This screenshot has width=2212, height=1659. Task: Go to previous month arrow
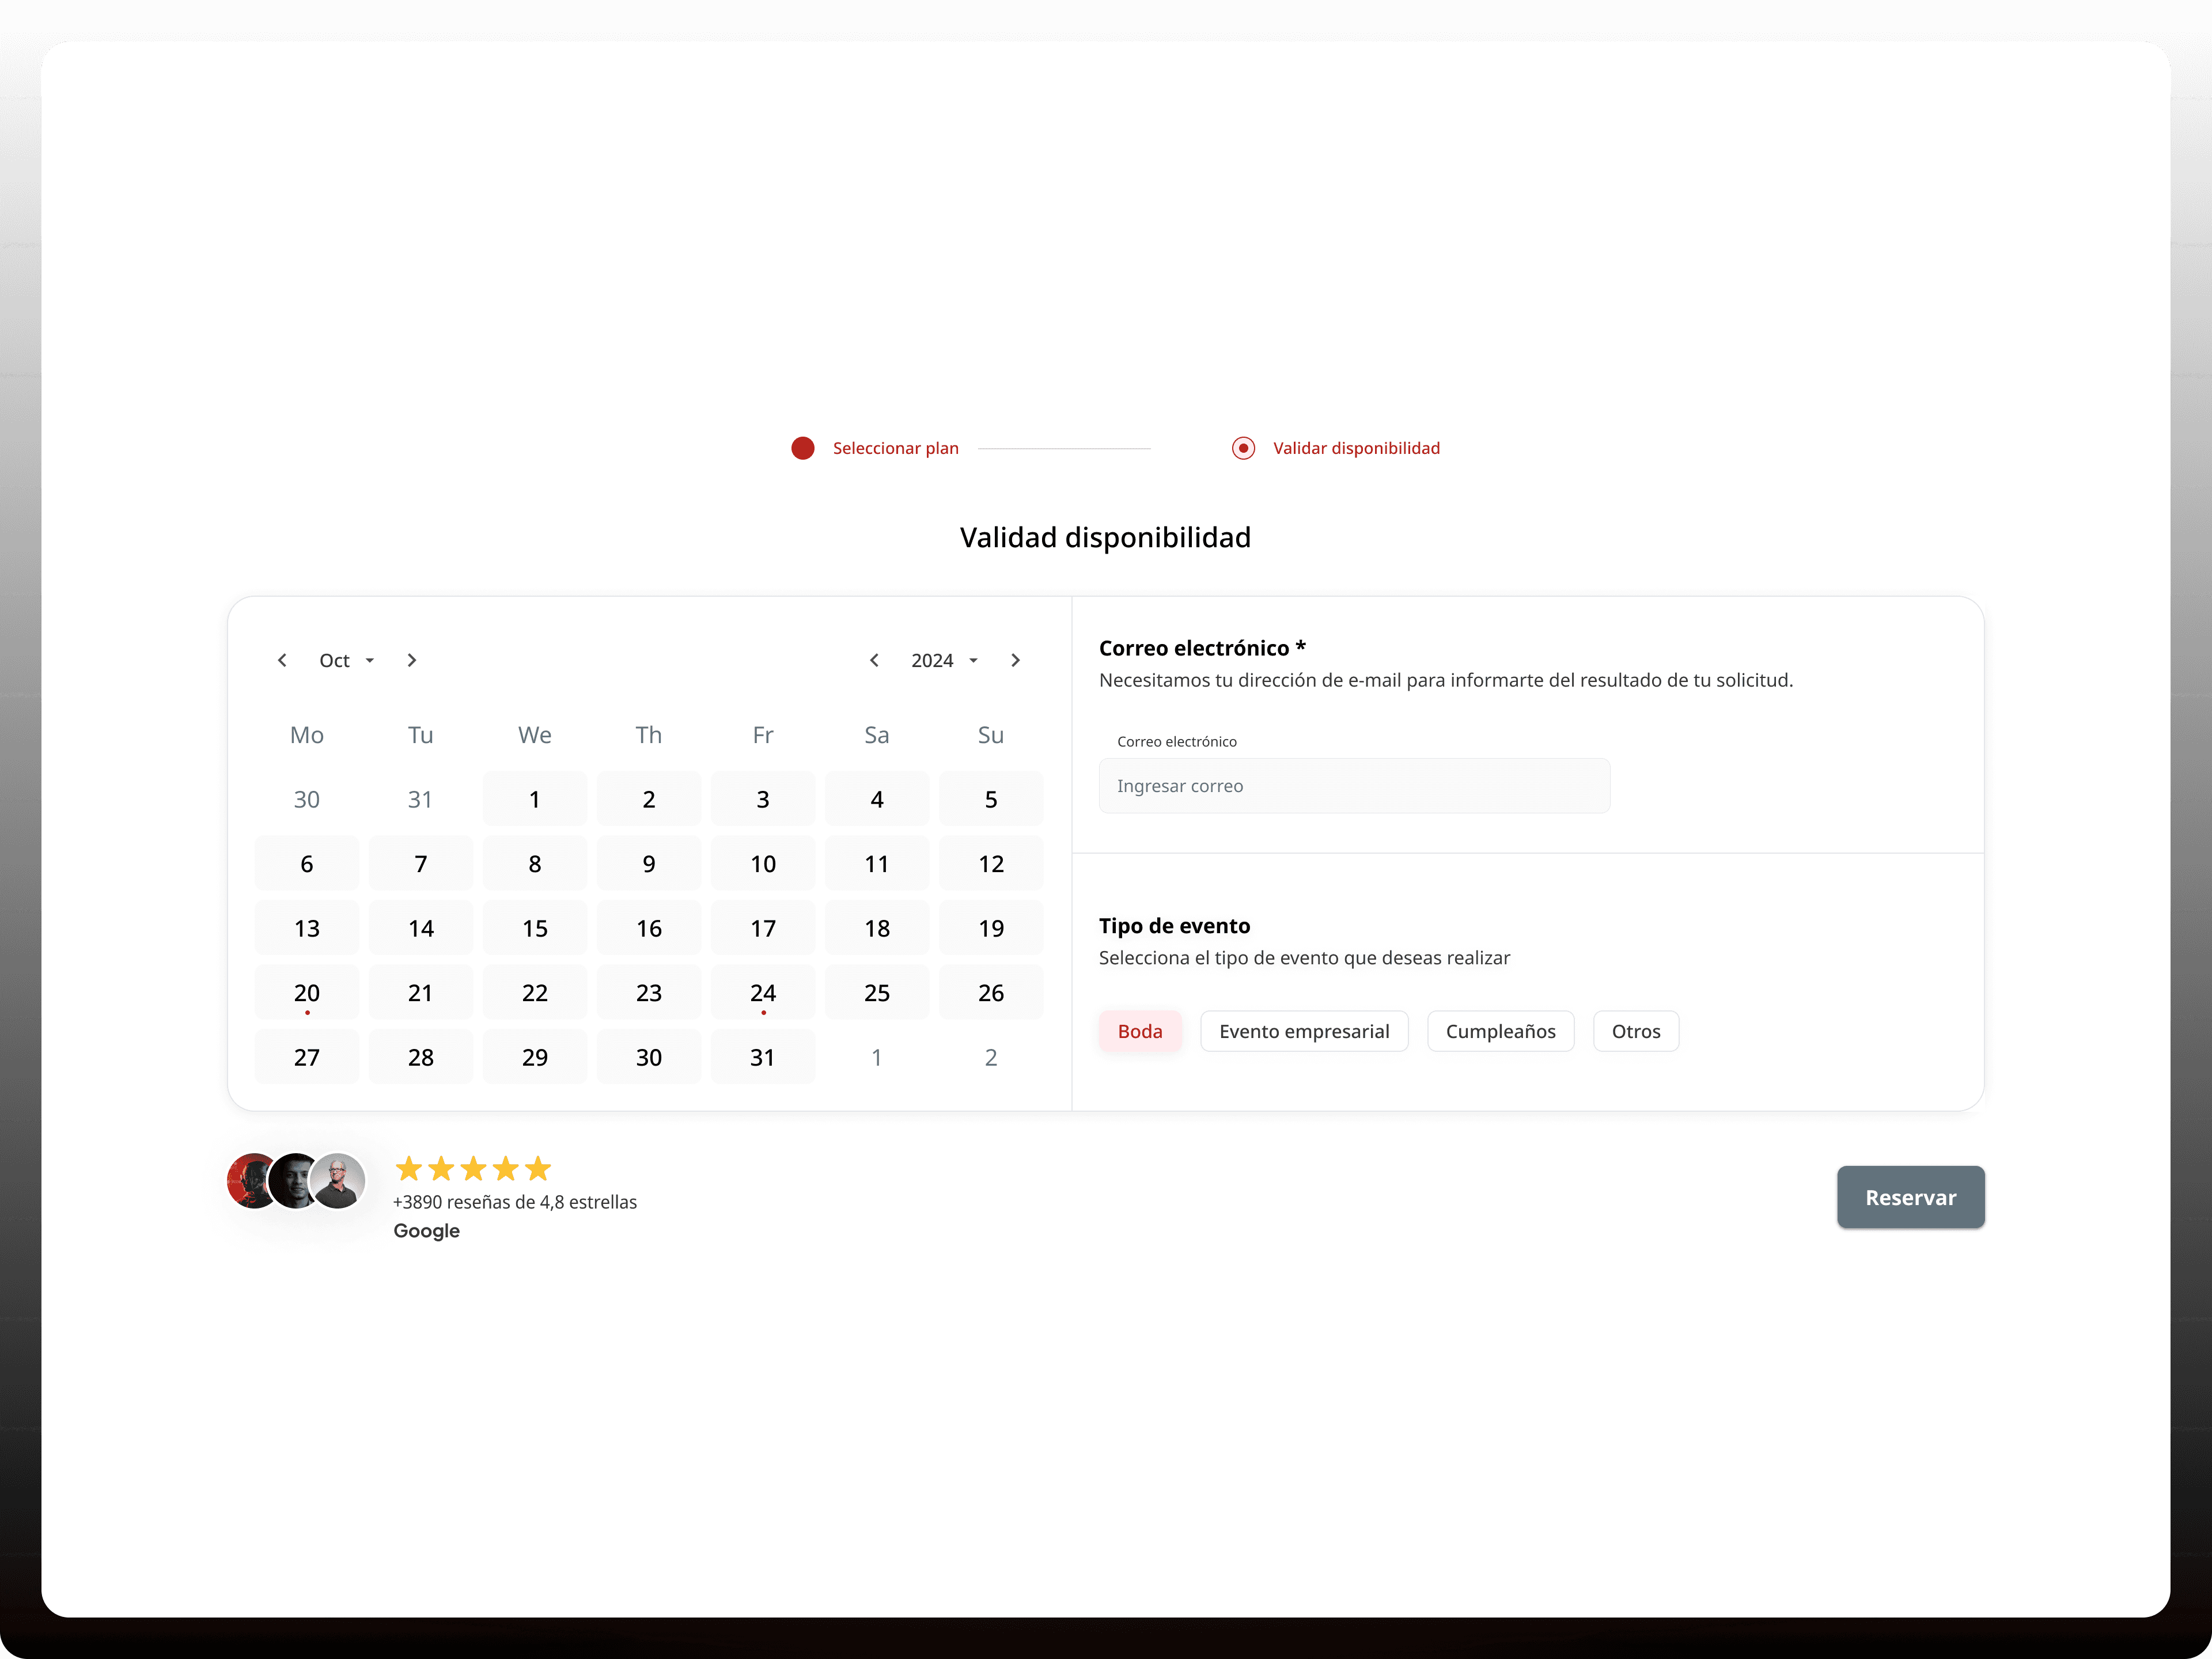coord(282,660)
